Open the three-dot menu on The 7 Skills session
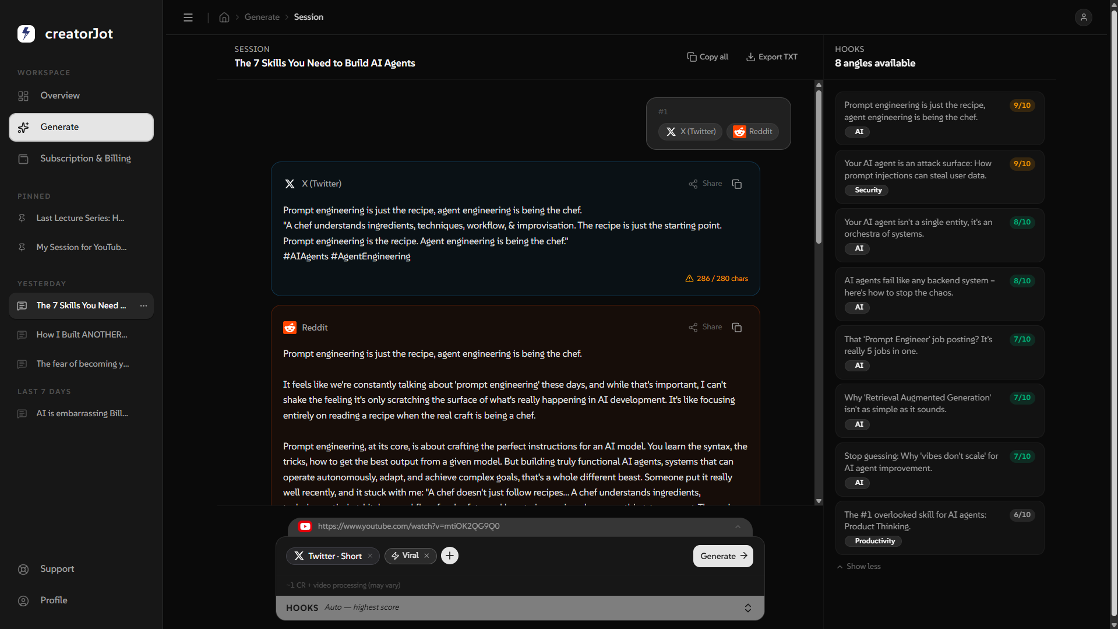 click(x=143, y=305)
